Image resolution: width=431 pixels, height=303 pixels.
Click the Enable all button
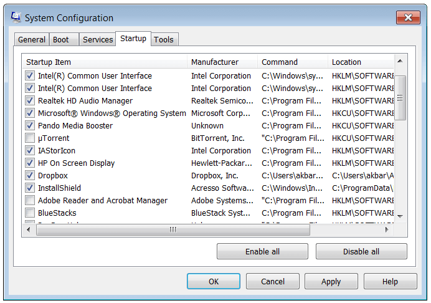tap(262, 251)
